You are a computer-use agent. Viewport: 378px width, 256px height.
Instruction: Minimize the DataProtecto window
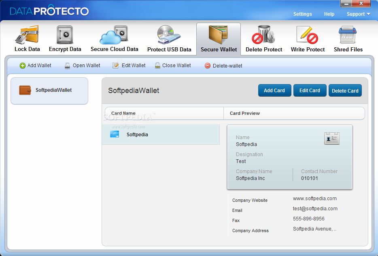click(x=346, y=4)
